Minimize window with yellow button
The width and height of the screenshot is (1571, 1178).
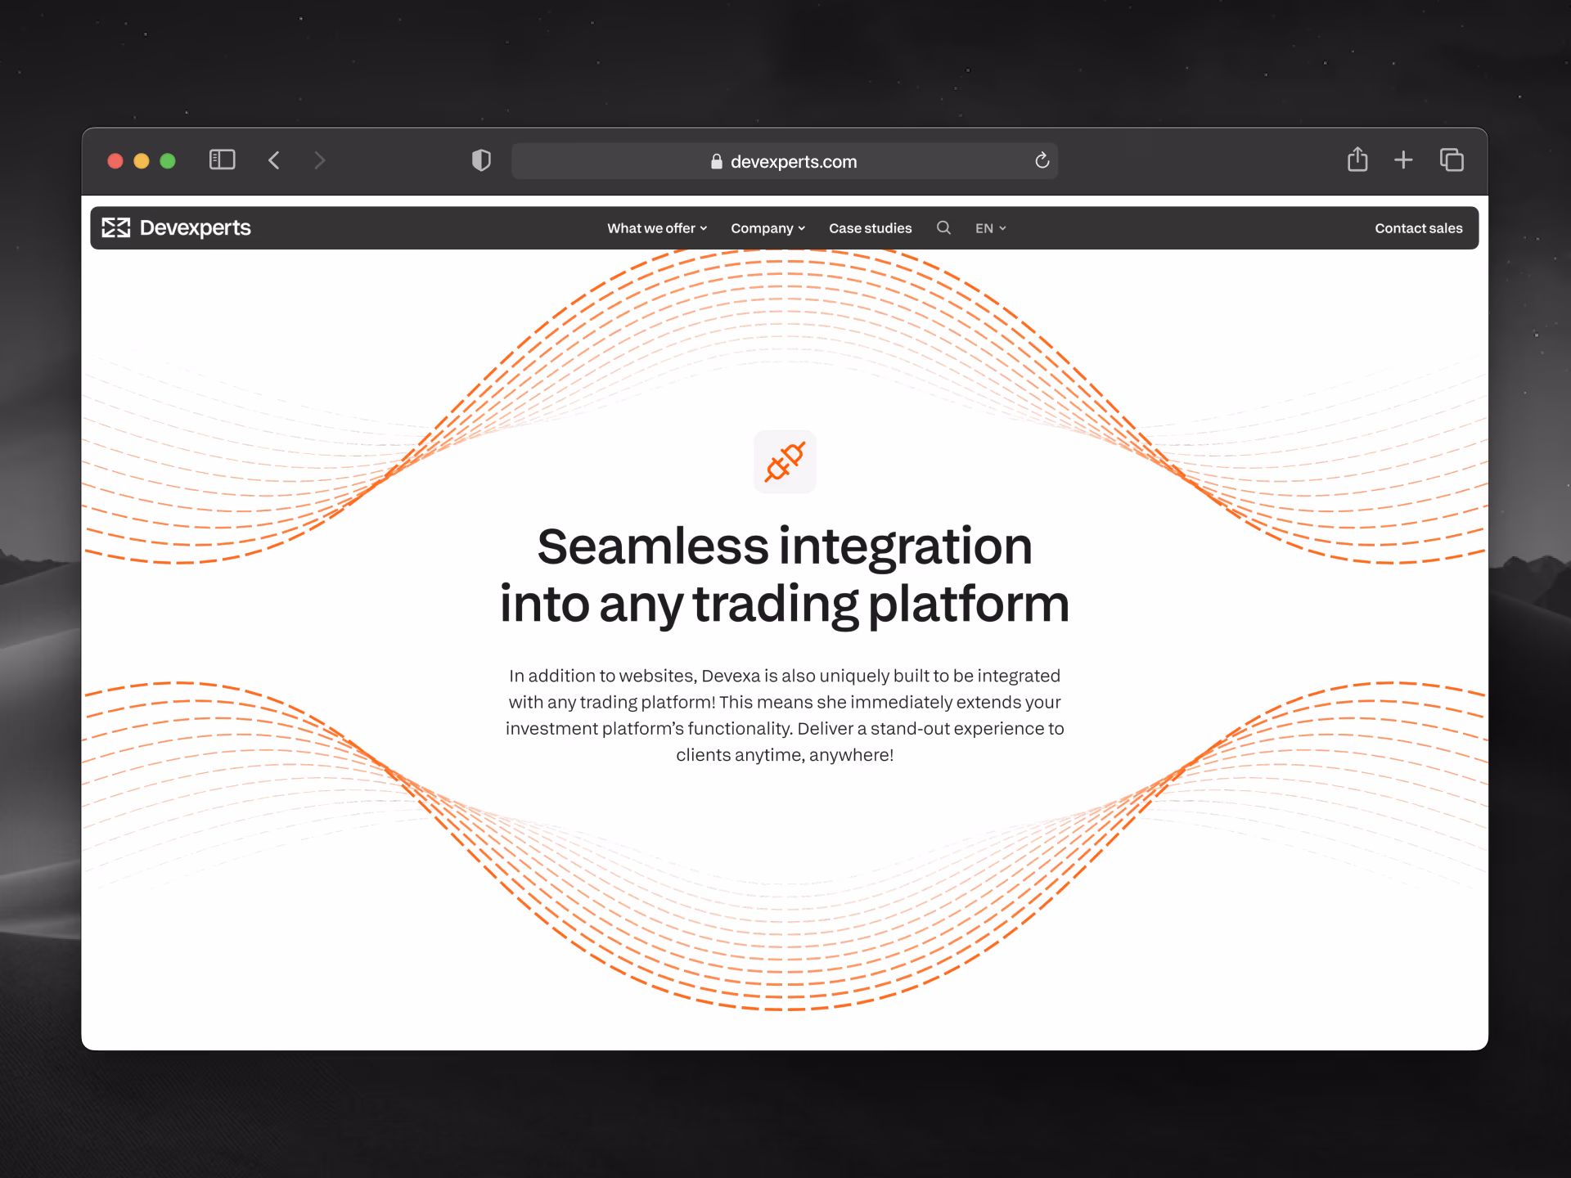142,161
